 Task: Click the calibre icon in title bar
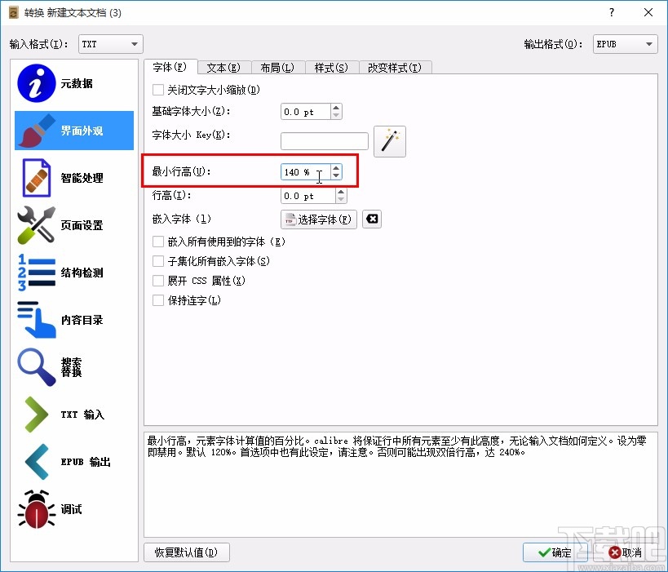(14, 13)
